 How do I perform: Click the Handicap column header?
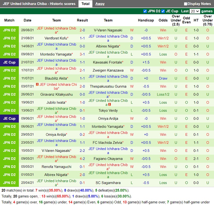click(x=146, y=20)
